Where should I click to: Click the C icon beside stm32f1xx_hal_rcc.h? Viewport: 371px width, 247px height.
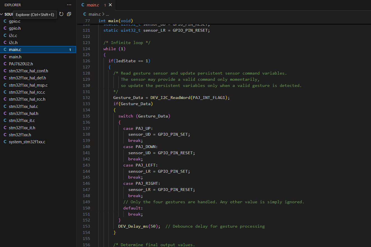[5, 99]
